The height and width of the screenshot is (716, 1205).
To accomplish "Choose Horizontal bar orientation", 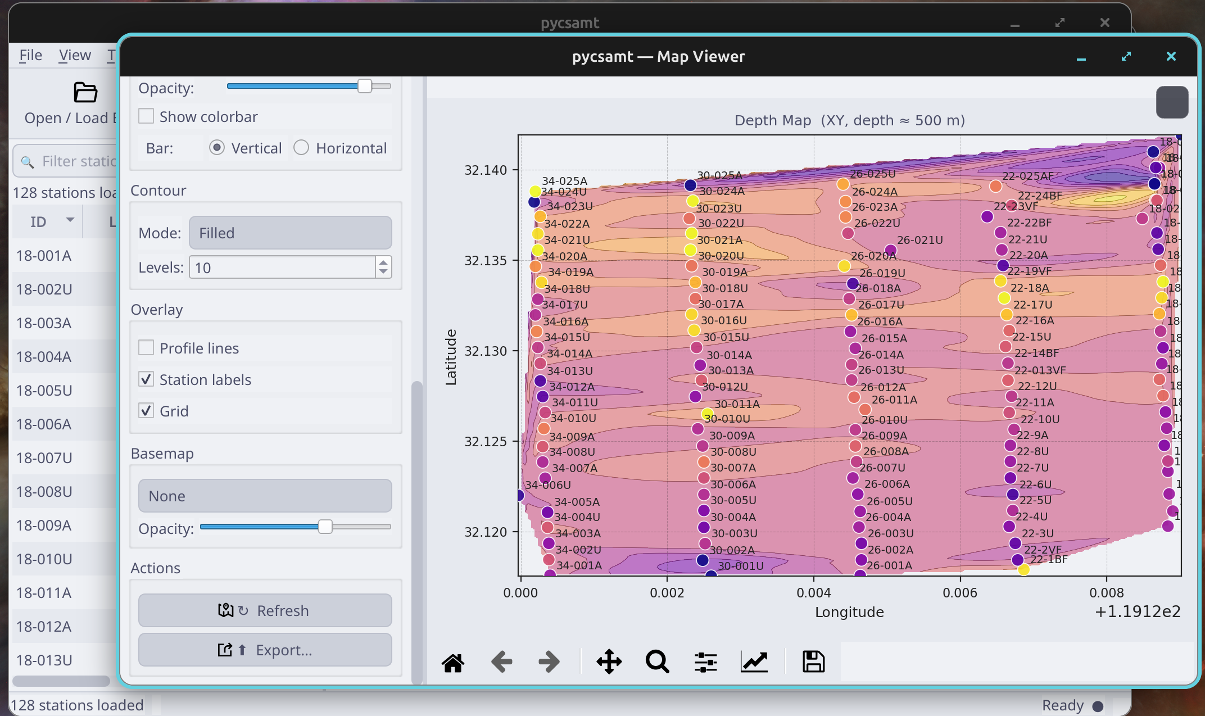I will 301,148.
